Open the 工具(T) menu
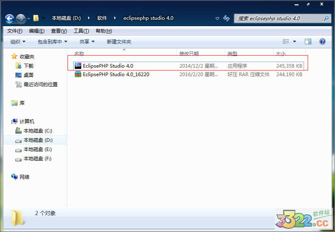 (81, 31)
